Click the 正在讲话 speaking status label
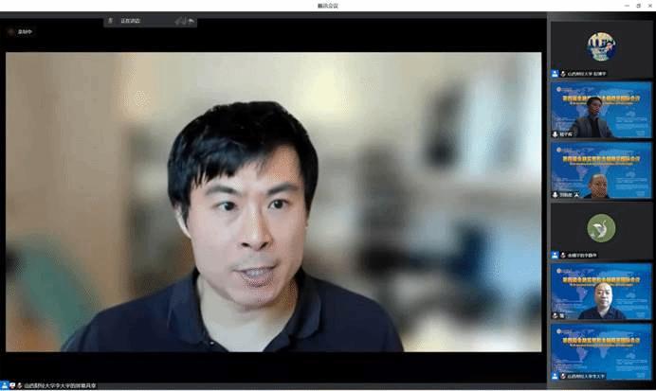This screenshot has height=391, width=656. pyautogui.click(x=131, y=21)
